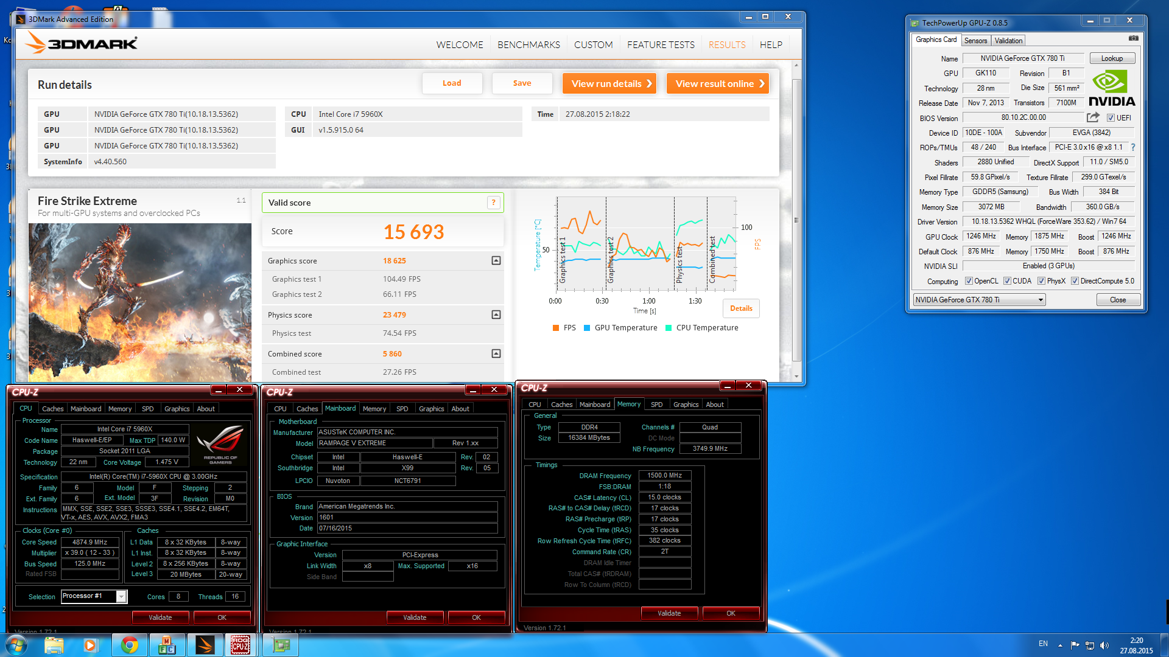The height and width of the screenshot is (657, 1169).
Task: Open Windows Start button
Action: pos(16,645)
